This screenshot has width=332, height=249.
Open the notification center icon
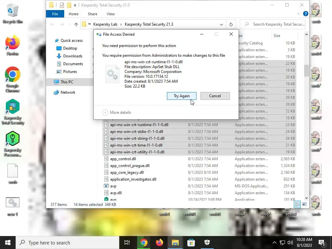point(322,243)
